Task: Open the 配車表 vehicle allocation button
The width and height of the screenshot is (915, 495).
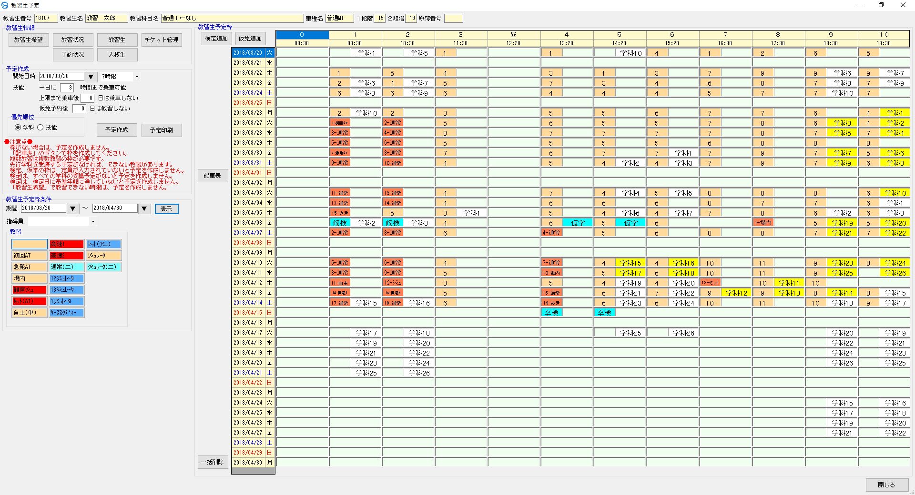Action: tap(213, 176)
